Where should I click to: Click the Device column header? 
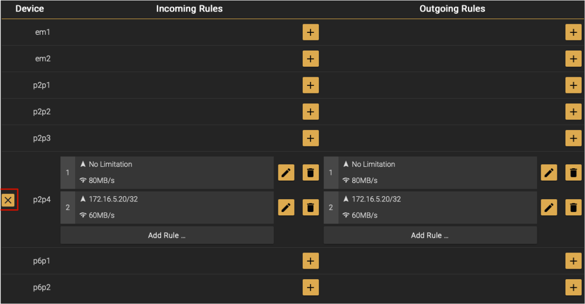30,9
